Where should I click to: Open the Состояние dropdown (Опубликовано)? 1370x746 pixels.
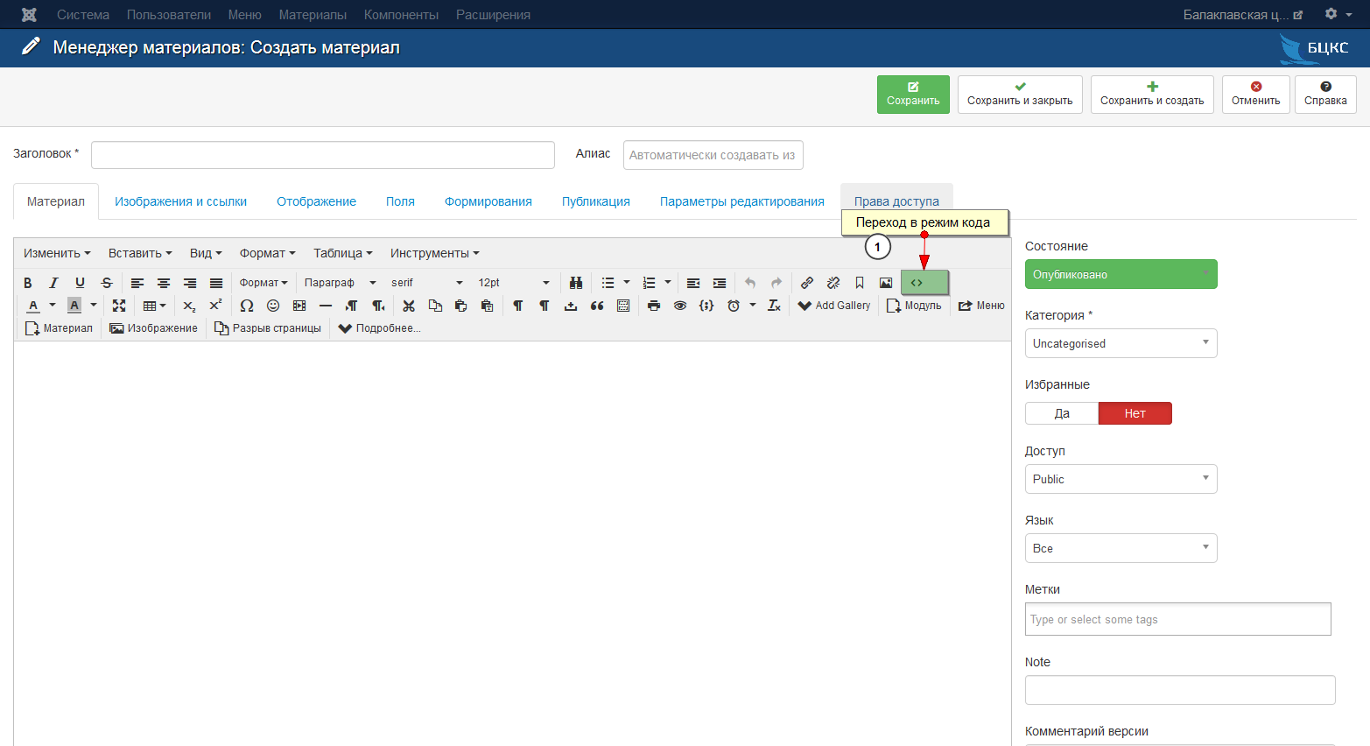pyautogui.click(x=1121, y=274)
